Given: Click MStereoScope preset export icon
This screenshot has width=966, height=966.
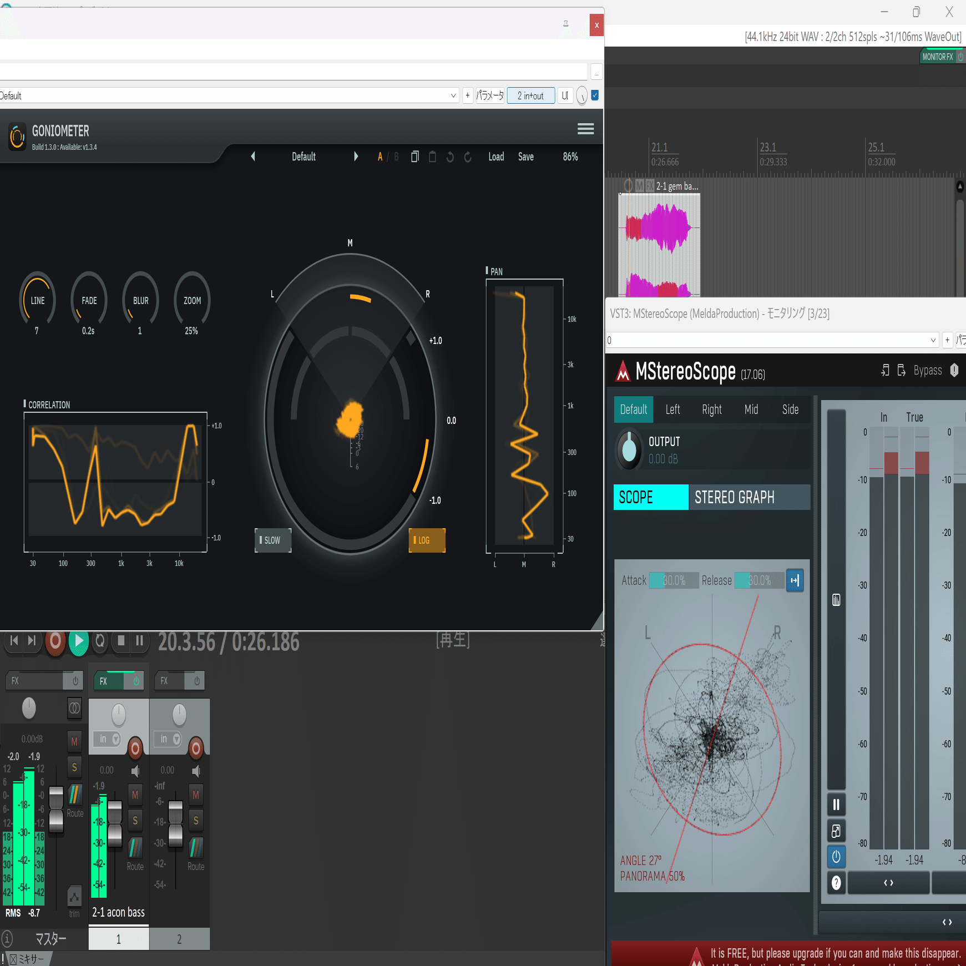Looking at the screenshot, I should pyautogui.click(x=902, y=370).
